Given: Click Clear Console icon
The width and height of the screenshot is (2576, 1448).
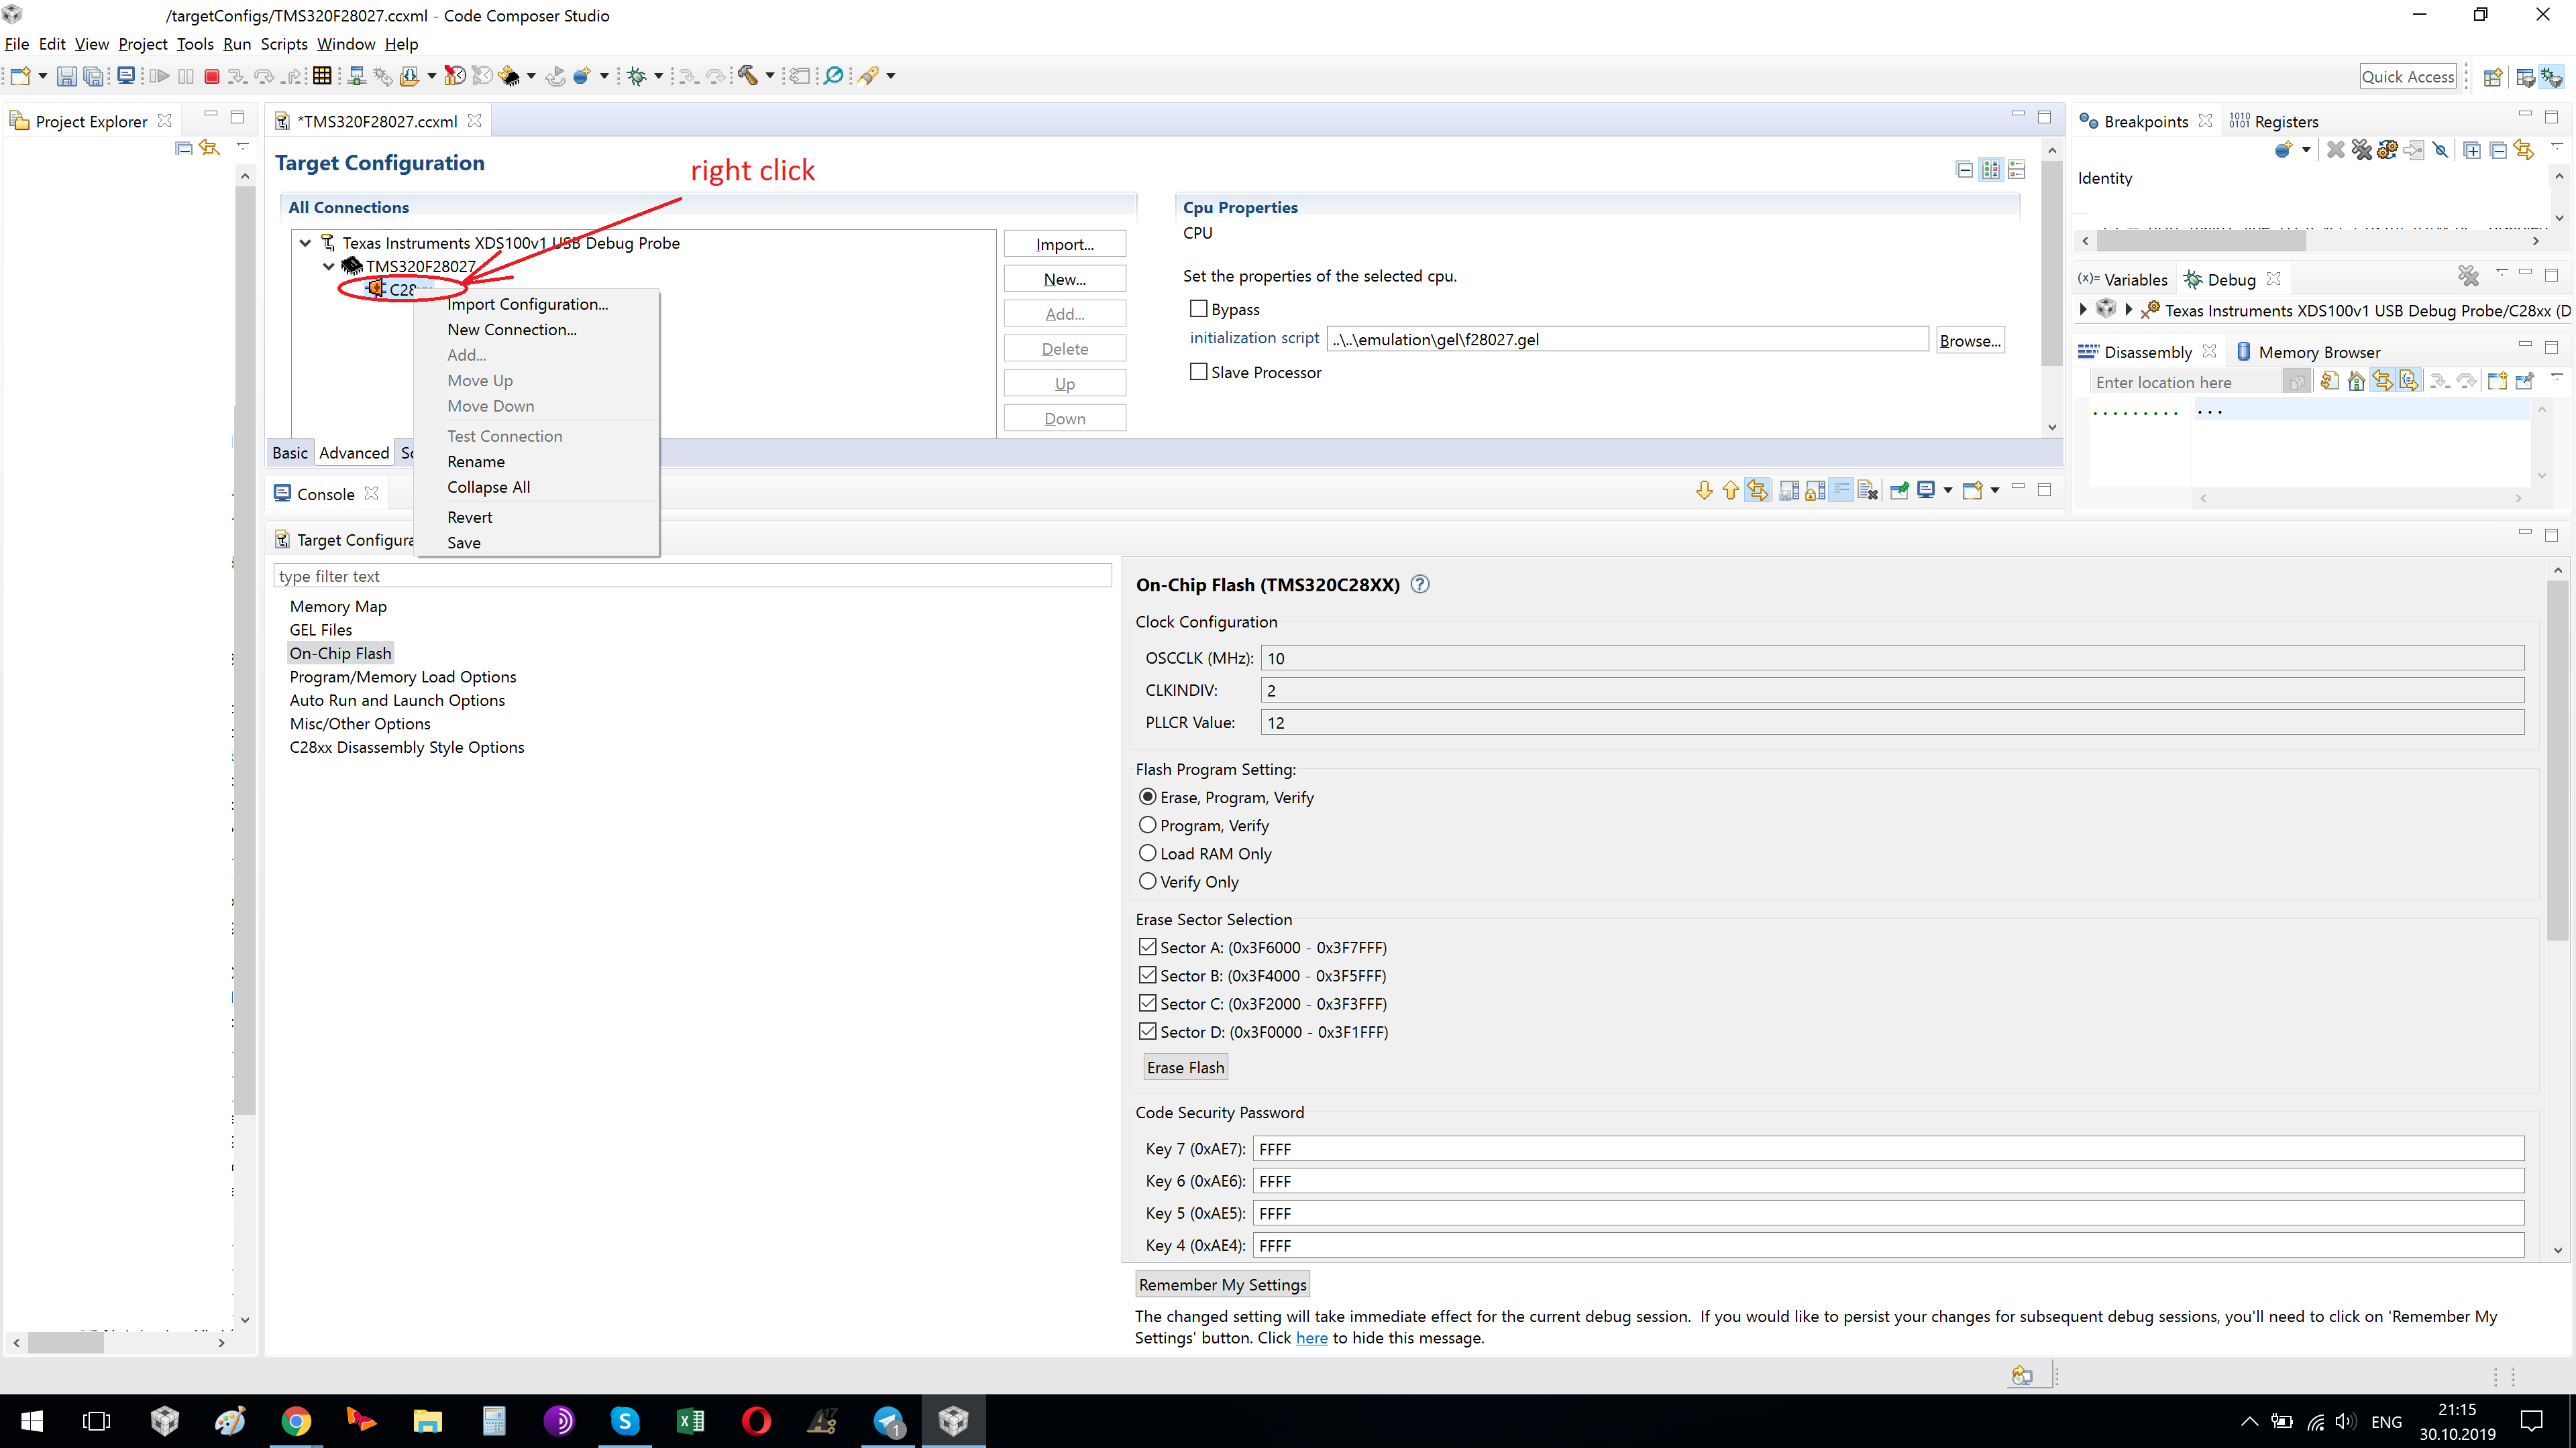Looking at the screenshot, I should coord(1867,489).
